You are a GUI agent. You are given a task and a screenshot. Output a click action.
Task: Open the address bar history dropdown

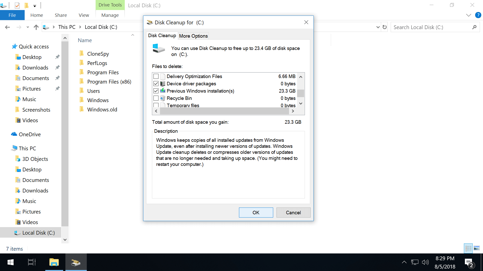378,27
